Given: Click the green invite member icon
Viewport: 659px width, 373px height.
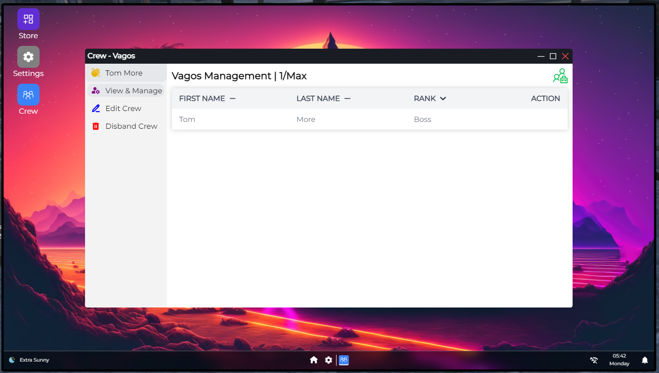Looking at the screenshot, I should tap(560, 76).
